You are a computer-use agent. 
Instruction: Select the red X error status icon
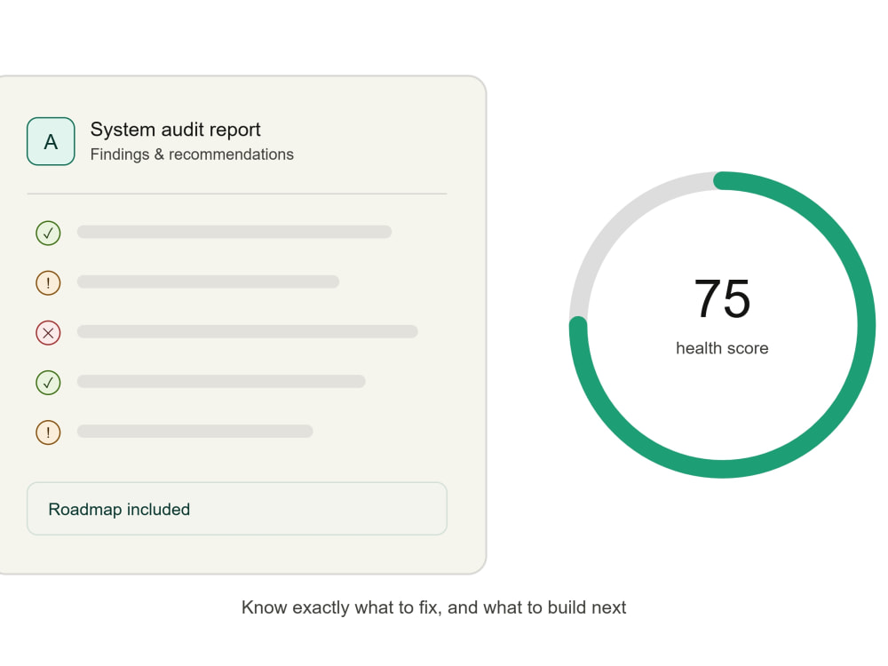click(x=48, y=332)
